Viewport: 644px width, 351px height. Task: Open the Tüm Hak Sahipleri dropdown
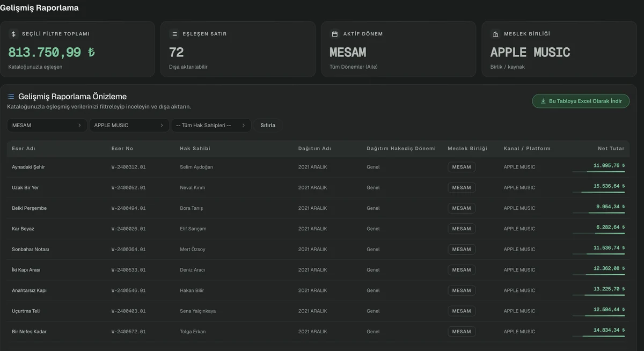pos(211,125)
